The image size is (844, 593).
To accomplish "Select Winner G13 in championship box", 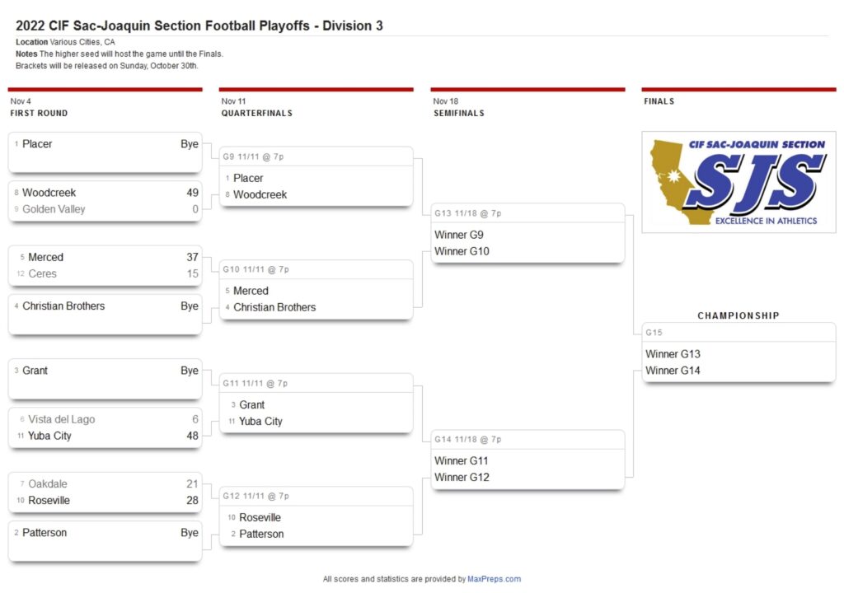I will pyautogui.click(x=673, y=354).
